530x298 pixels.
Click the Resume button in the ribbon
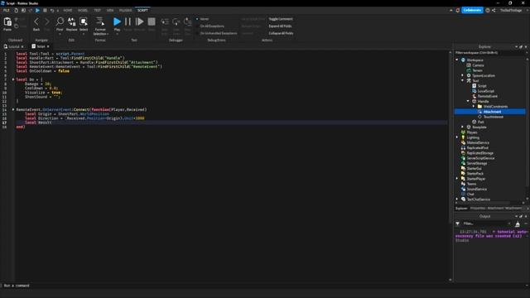tap(139, 22)
